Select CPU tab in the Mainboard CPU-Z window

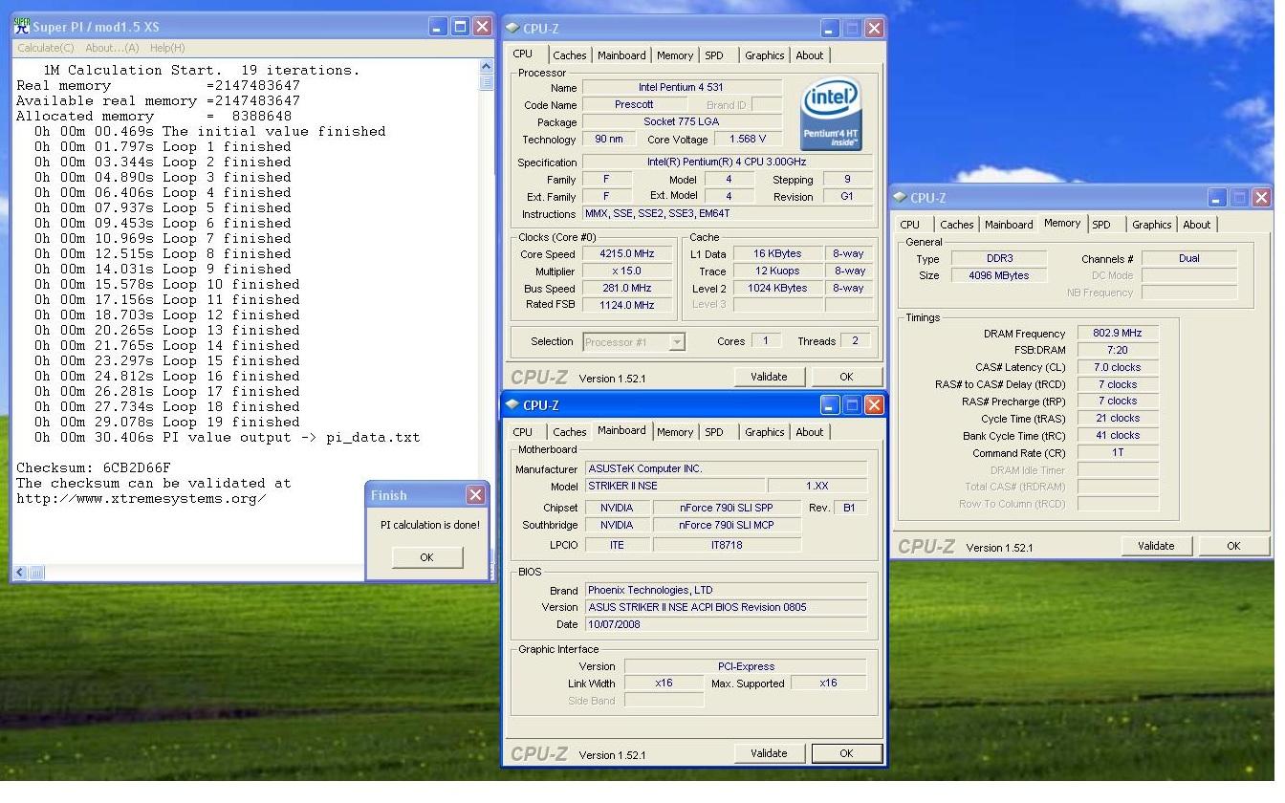[x=523, y=432]
